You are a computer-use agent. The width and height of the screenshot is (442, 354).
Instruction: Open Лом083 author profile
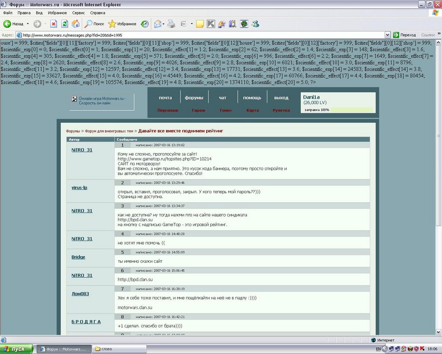tap(80, 294)
